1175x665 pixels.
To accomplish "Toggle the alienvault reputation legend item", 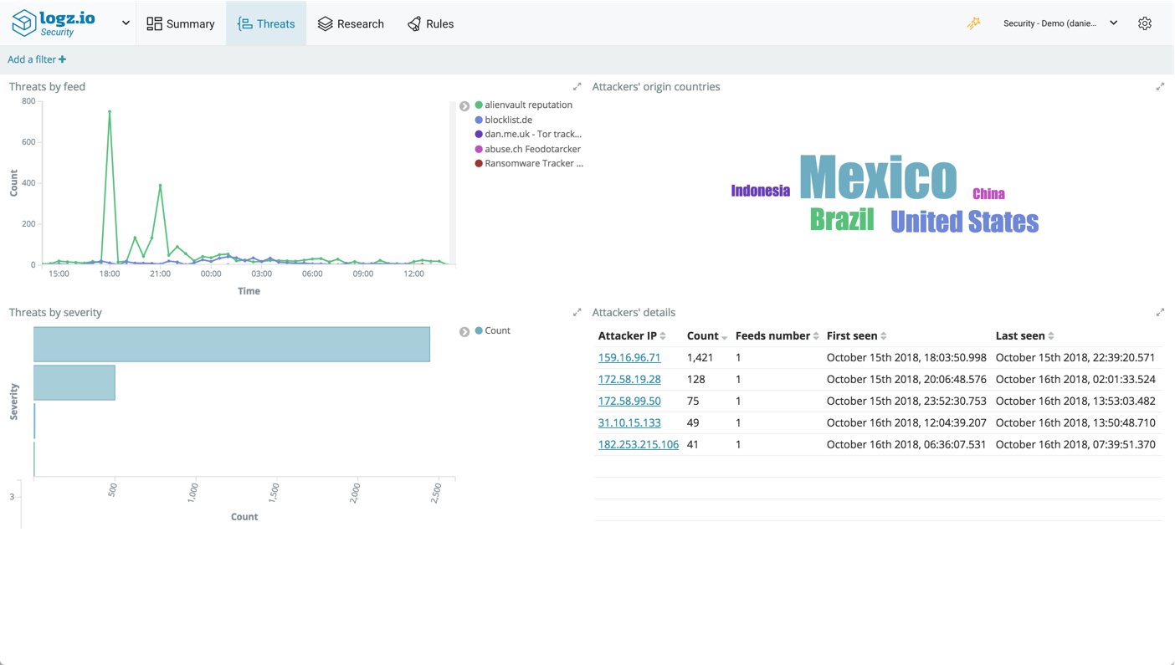I will pos(523,105).
